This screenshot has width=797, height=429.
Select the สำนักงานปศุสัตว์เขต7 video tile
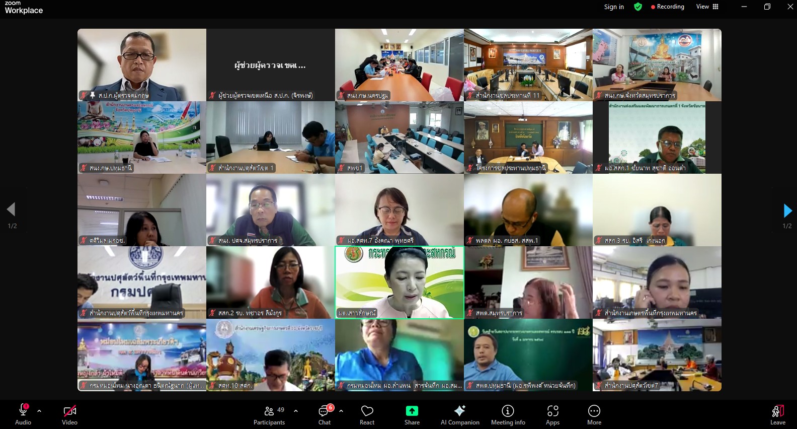[657, 355]
